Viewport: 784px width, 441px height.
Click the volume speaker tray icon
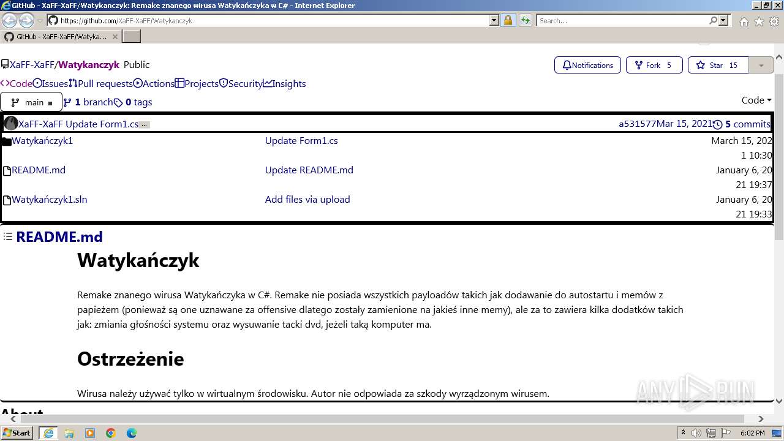click(698, 433)
